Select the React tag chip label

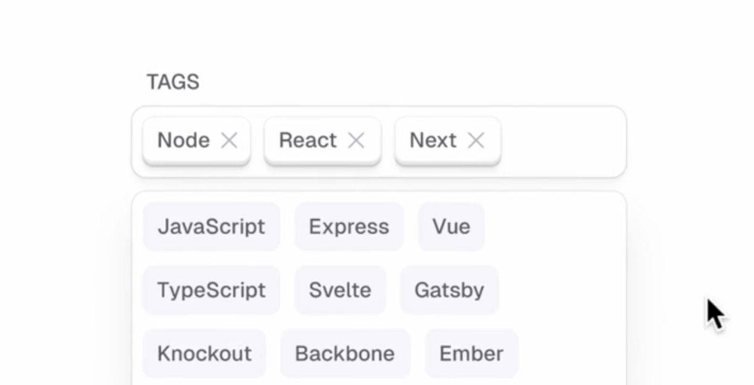coord(307,140)
